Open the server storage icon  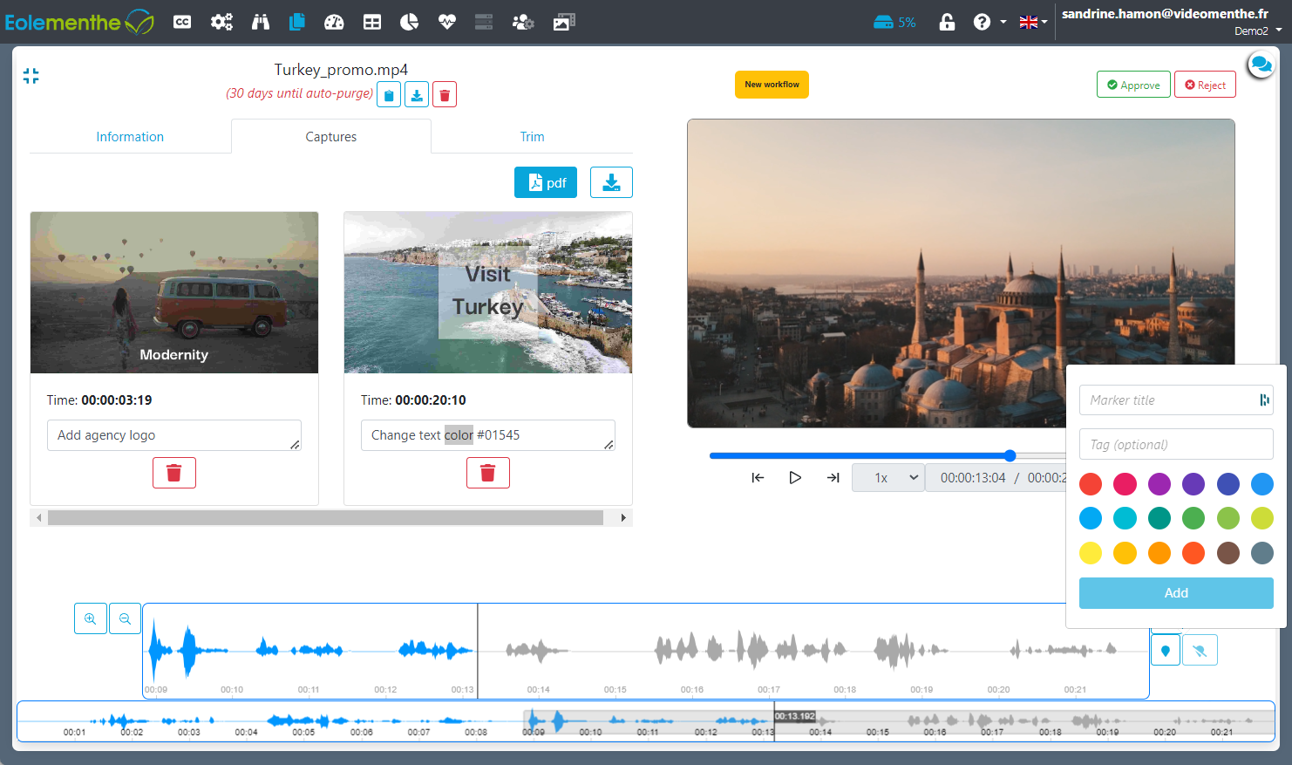484,22
